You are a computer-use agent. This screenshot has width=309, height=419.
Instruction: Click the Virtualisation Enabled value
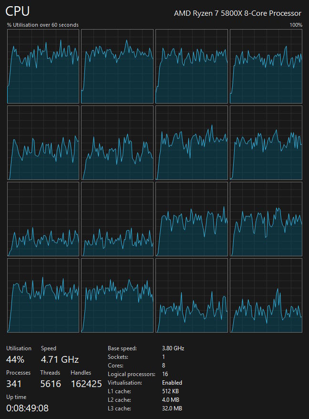[x=172, y=383]
